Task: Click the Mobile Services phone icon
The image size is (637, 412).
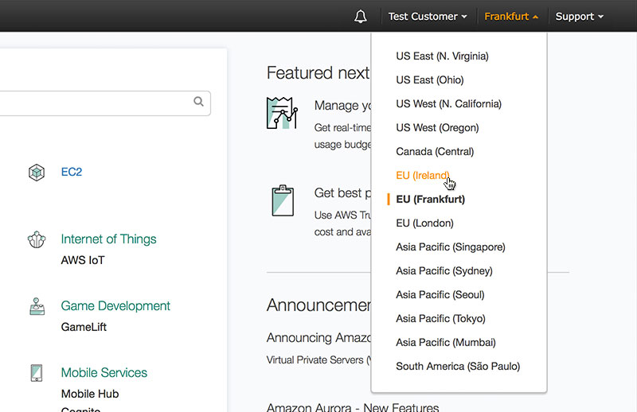Action: 37,373
